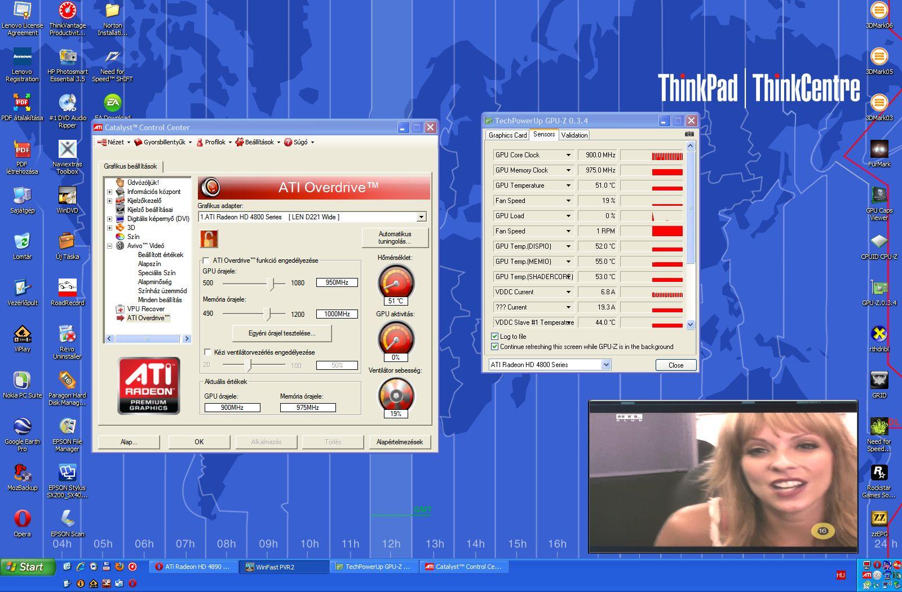Open the RoadRecord desktop icon
The height and width of the screenshot is (592, 902).
[68, 293]
